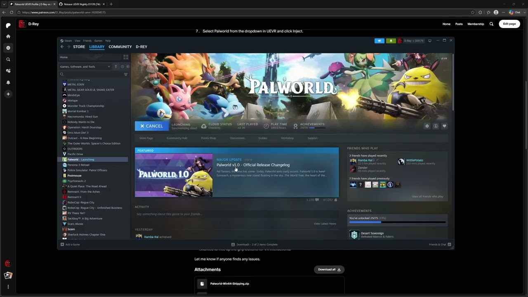The image size is (528, 297).
Task: Click the activity 'Say something' input field
Action: (236, 214)
